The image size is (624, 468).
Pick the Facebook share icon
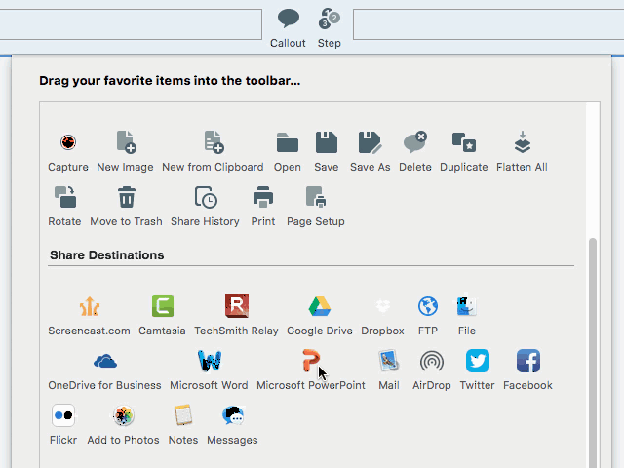tap(528, 361)
